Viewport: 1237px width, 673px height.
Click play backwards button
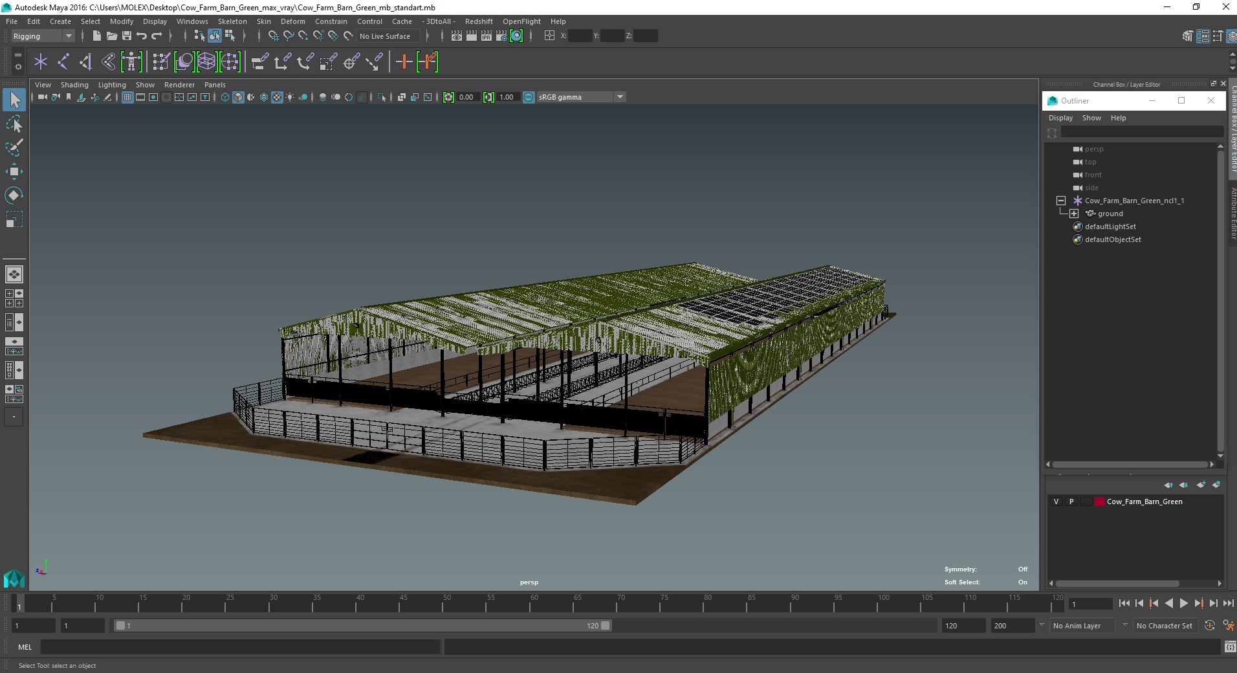[1168, 603]
